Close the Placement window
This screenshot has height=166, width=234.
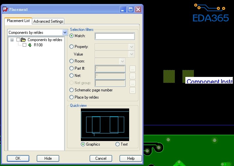(138, 10)
